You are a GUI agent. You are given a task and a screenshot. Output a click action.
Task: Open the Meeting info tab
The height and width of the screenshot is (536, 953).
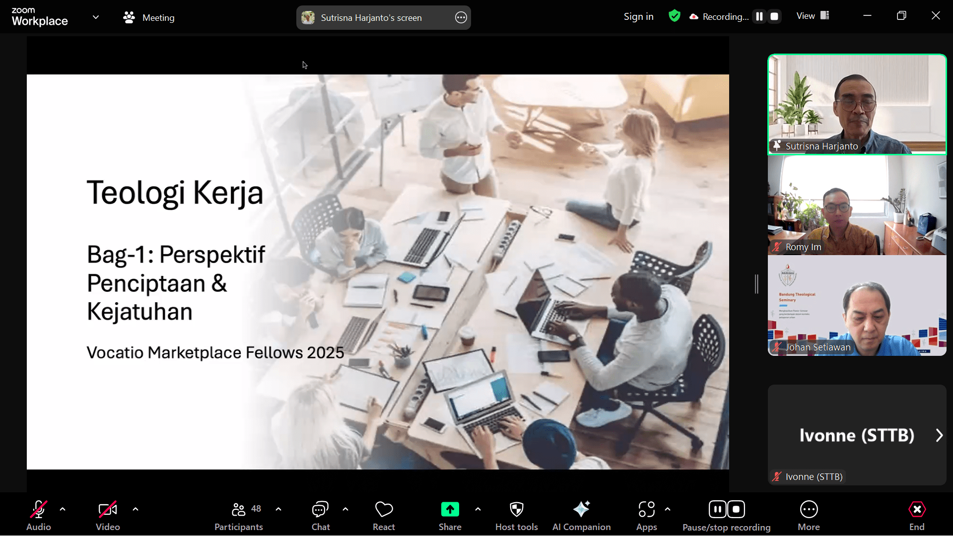(149, 17)
